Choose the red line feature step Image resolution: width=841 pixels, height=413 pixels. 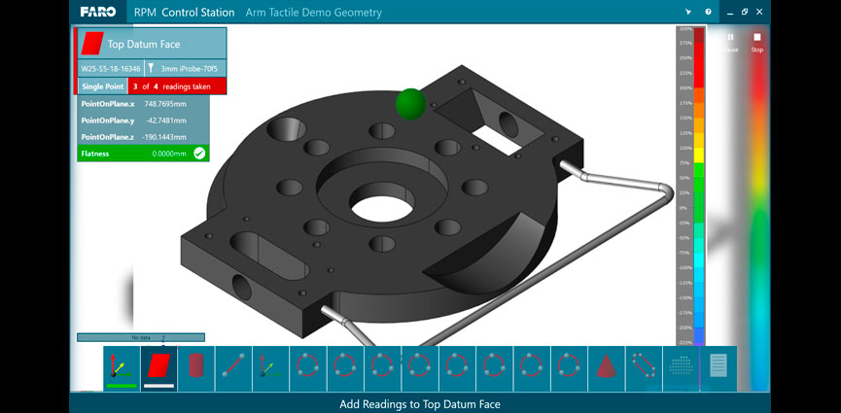232,367
